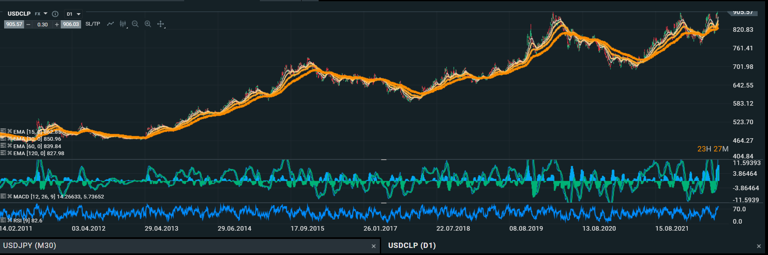Decrease the trade volume with minus
Viewport: 768px width, 255px height.
point(28,24)
